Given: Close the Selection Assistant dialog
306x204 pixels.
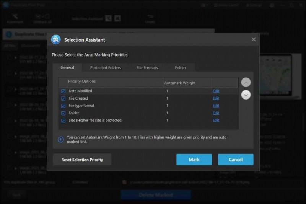Looking at the screenshot, I should coord(254,39).
